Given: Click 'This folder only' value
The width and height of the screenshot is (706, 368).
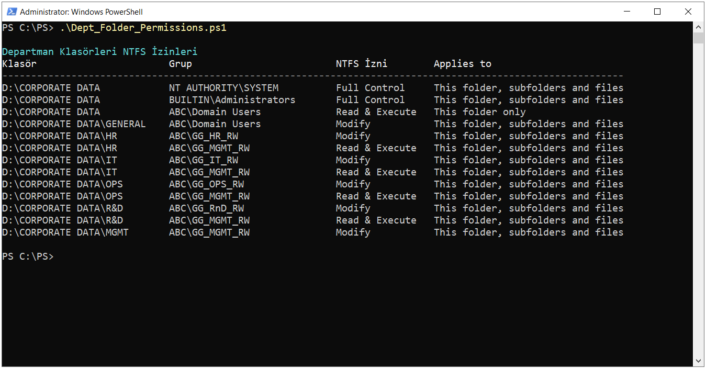Looking at the screenshot, I should click(480, 112).
